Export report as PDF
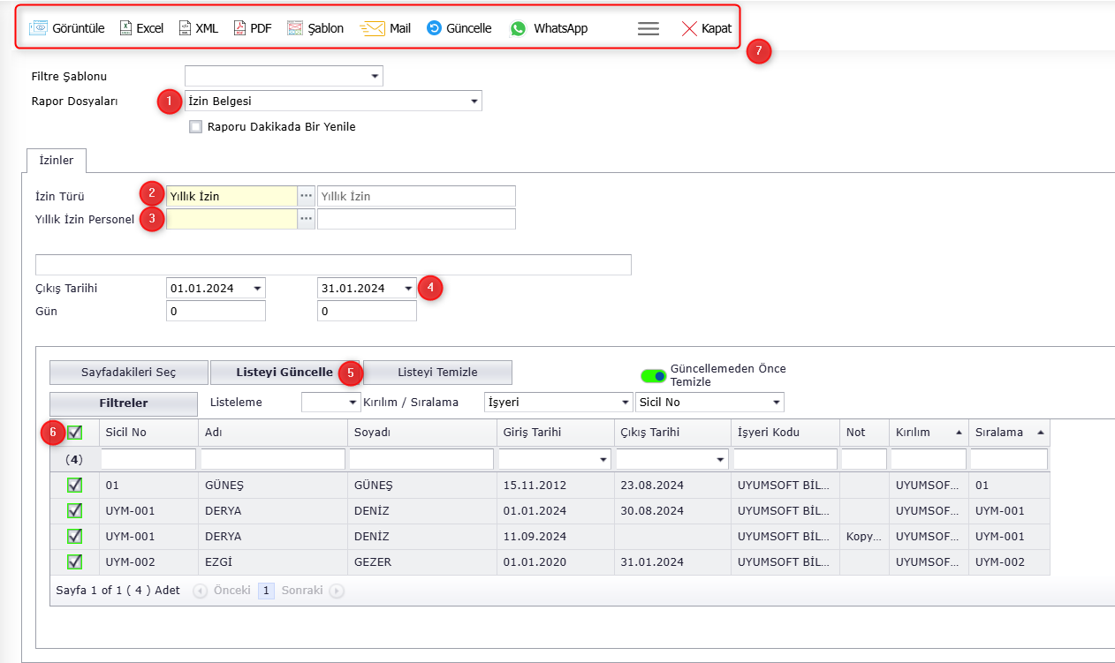The height and width of the screenshot is (663, 1115). (239, 28)
